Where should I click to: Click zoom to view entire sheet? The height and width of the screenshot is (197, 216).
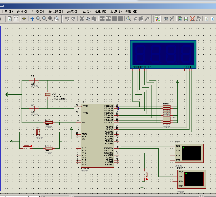point(51,19)
